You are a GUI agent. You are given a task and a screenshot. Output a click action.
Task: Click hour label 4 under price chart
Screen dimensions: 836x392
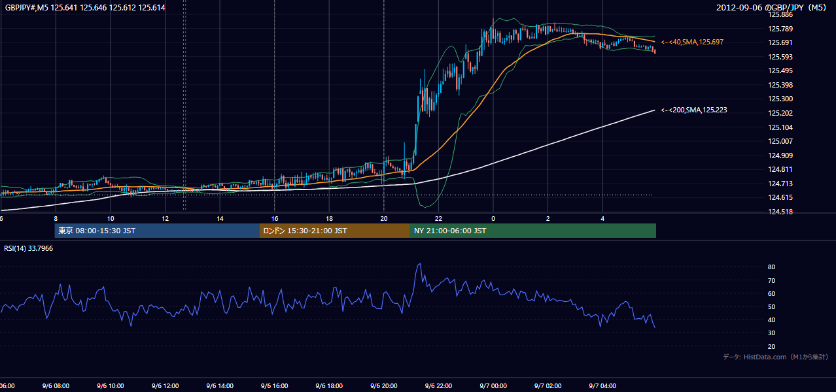coord(602,218)
